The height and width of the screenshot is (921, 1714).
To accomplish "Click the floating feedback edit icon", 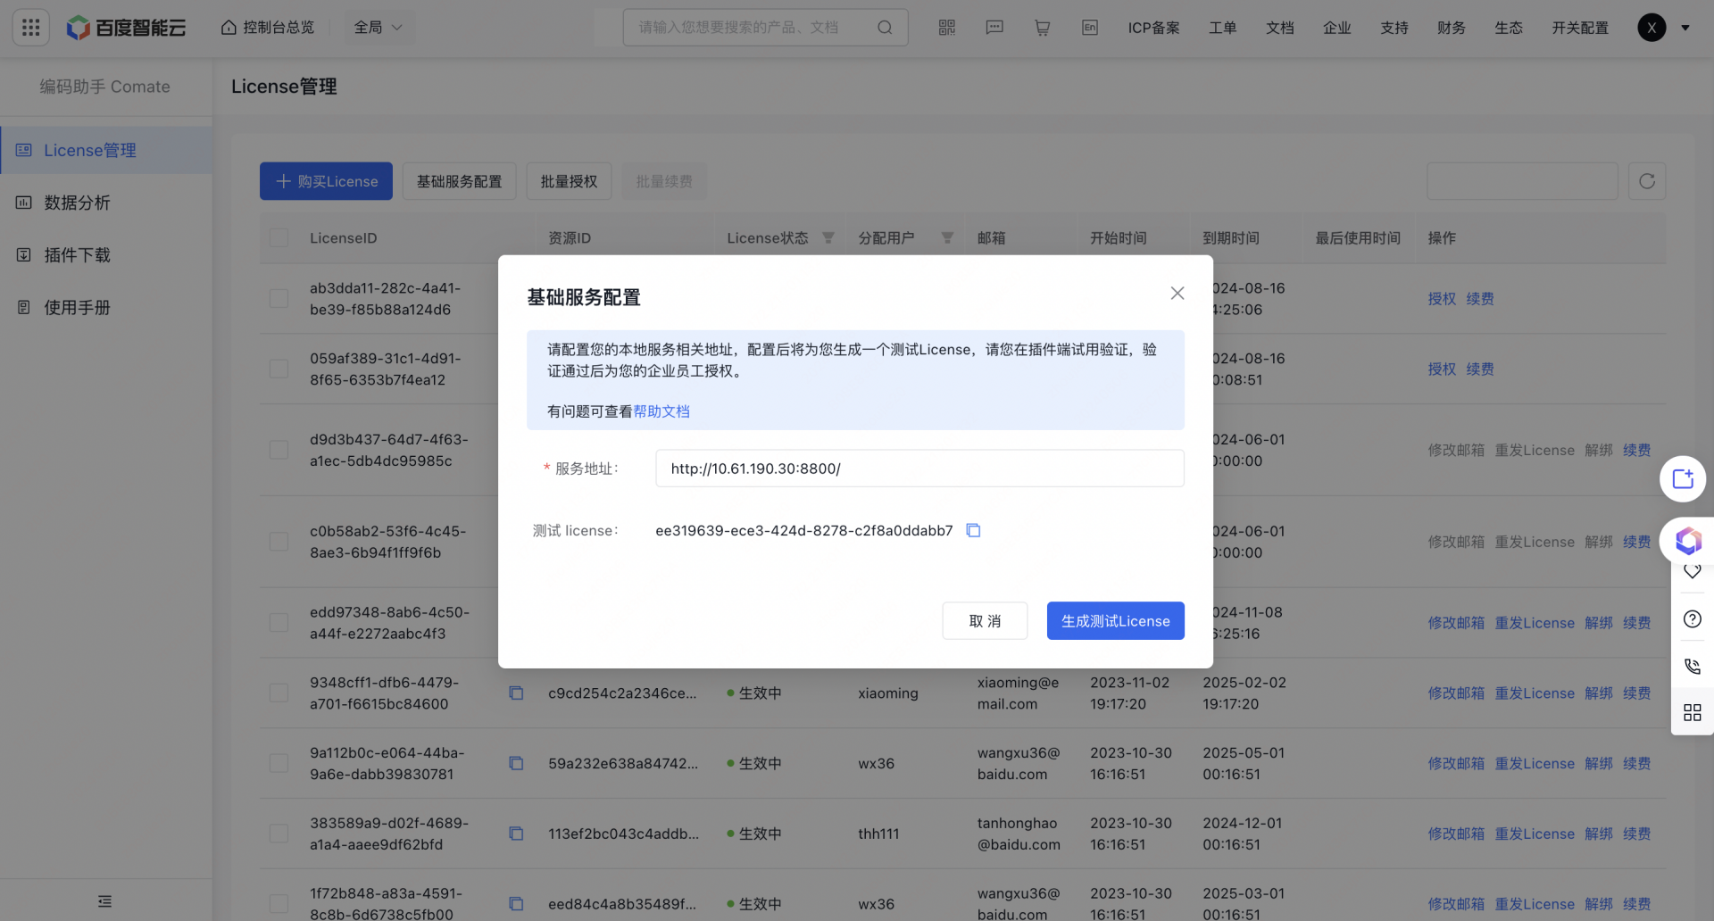I will (1683, 479).
